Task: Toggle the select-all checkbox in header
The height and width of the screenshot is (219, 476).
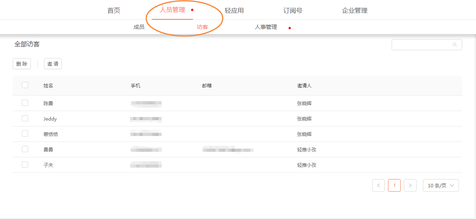Action: [x=25, y=85]
